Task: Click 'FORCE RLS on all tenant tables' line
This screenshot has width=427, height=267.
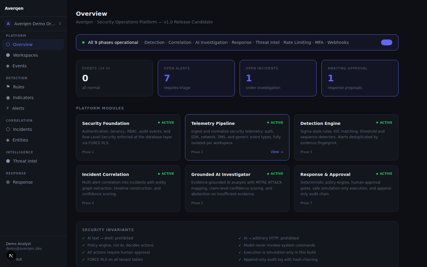Action: (115, 260)
